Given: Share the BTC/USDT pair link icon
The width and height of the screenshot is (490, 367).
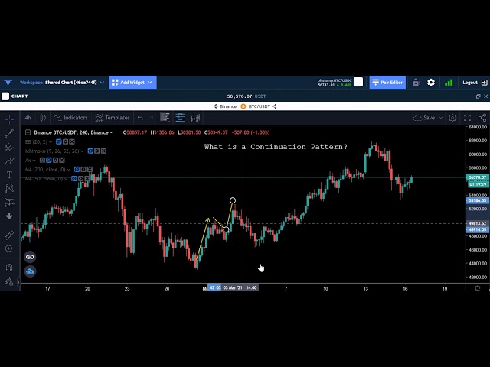Looking at the screenshot, I should (x=274, y=106).
